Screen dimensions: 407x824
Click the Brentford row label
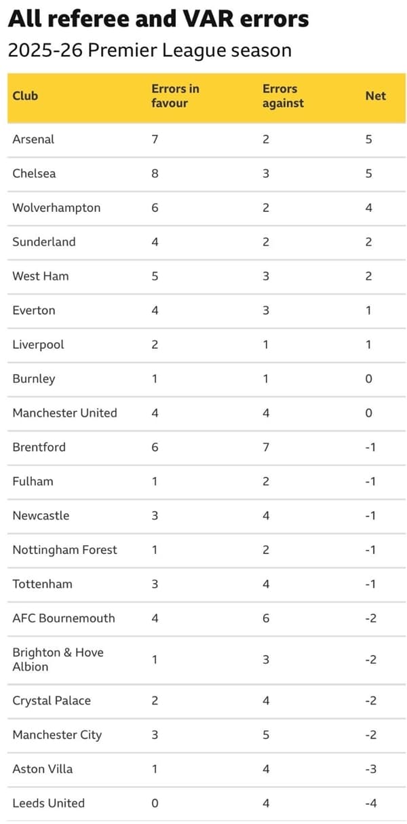37,447
